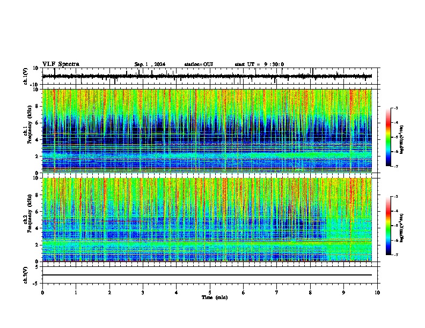Click the "station=OUJ" header label

pyautogui.click(x=199, y=64)
